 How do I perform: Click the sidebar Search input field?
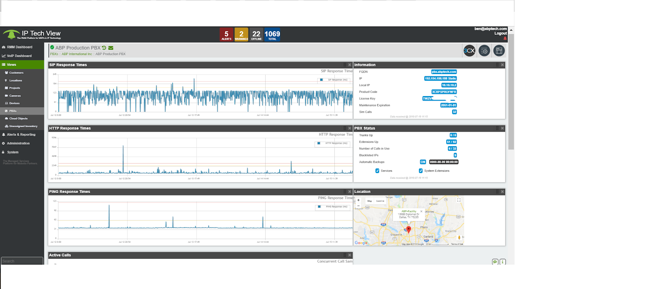[22, 261]
